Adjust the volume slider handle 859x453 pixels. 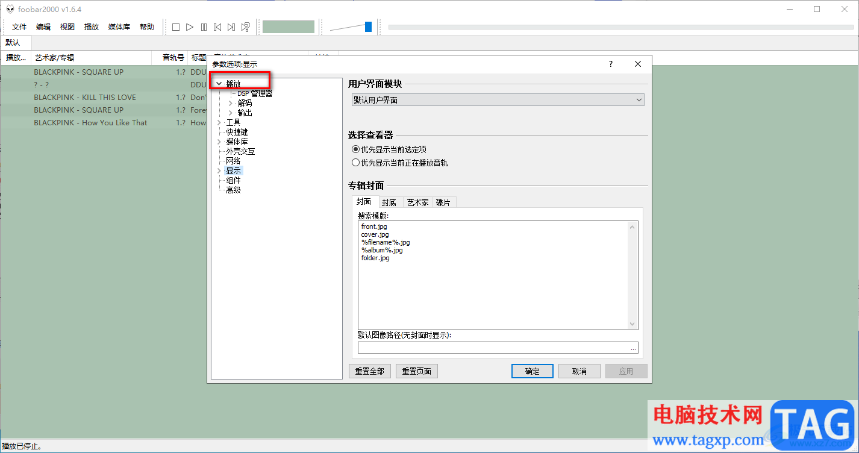(x=368, y=27)
